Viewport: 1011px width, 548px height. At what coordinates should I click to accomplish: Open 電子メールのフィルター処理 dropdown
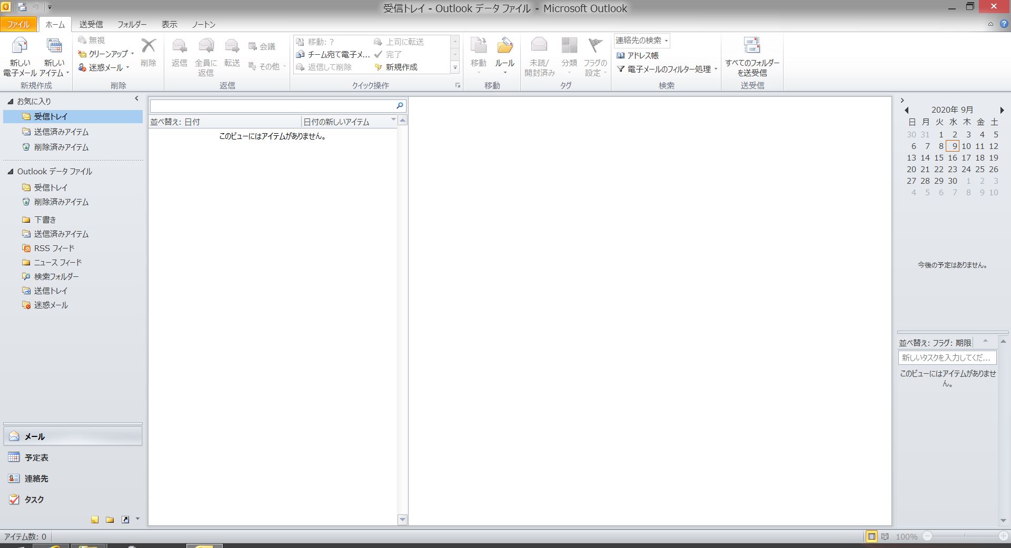click(x=667, y=69)
